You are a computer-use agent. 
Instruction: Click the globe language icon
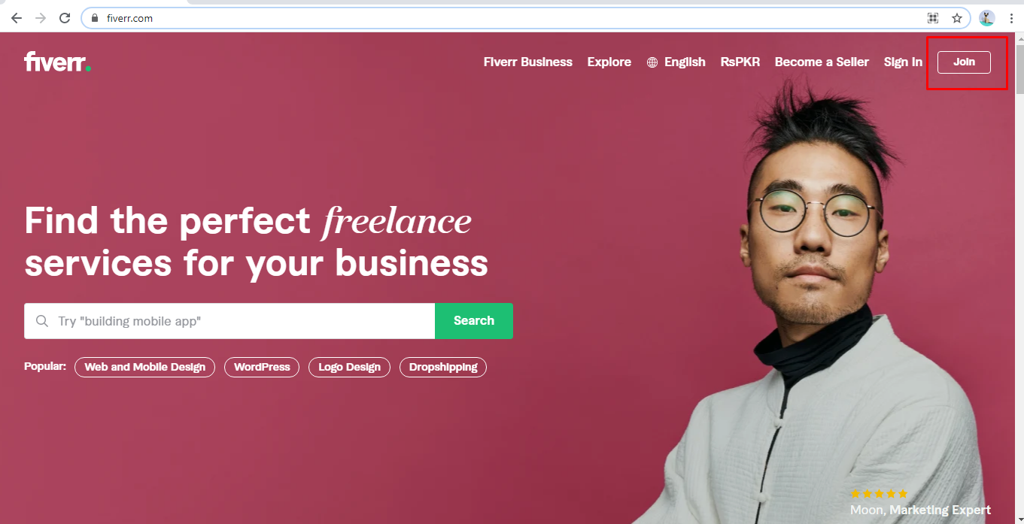coord(652,62)
